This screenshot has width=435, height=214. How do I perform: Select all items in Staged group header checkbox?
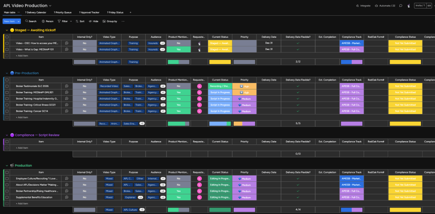(7, 37)
